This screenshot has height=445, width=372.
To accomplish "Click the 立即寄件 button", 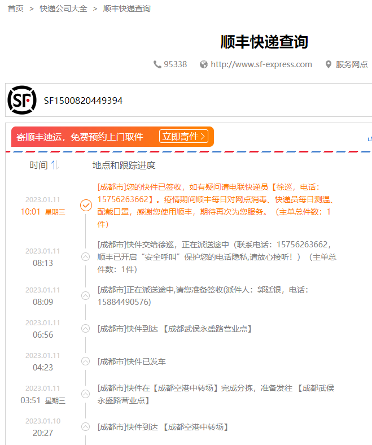I will (x=183, y=137).
